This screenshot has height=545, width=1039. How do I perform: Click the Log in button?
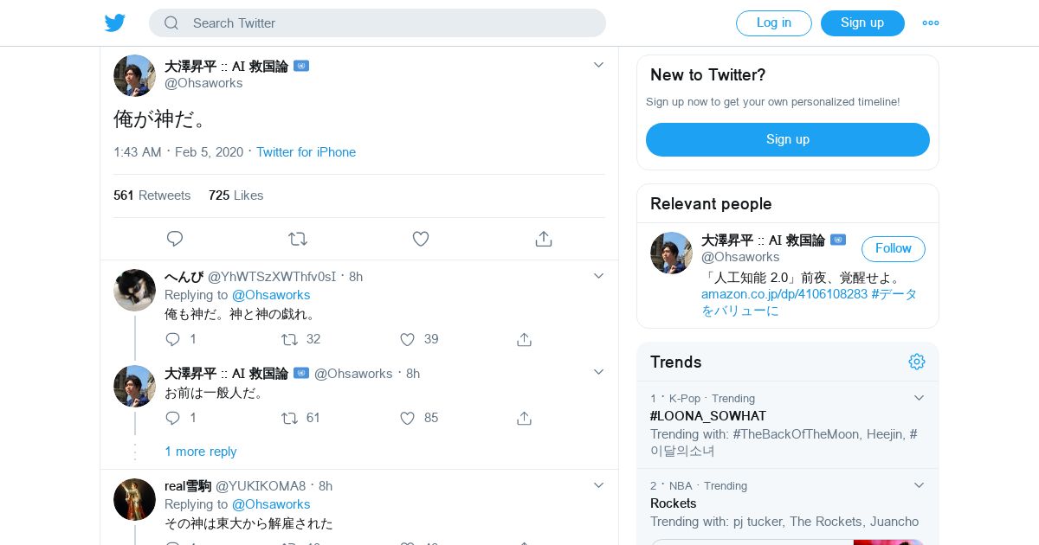pos(774,23)
